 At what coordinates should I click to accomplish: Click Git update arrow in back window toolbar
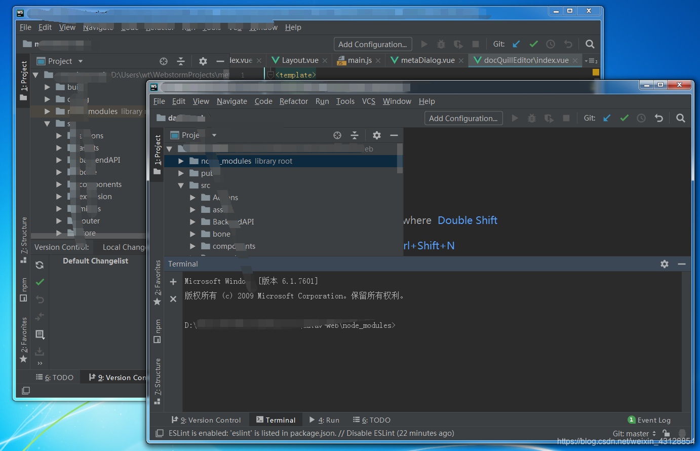point(516,44)
